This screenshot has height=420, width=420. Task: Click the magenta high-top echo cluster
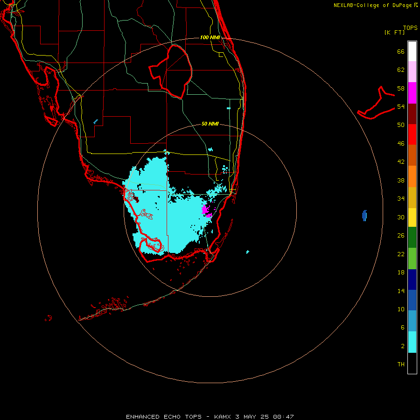206,210
